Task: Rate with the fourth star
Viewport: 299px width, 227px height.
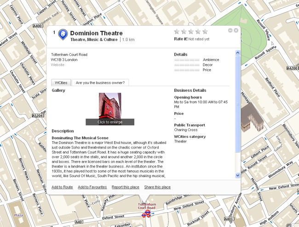Action: click(198, 31)
